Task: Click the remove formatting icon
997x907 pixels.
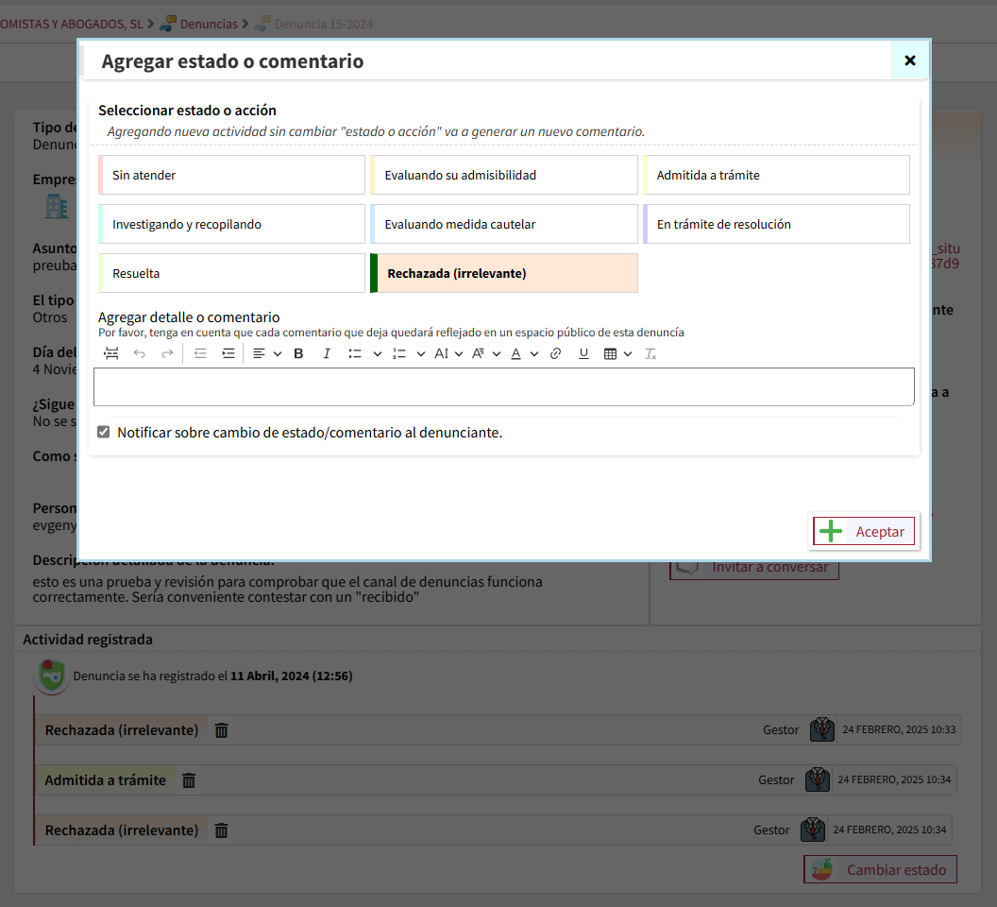Action: 650,353
